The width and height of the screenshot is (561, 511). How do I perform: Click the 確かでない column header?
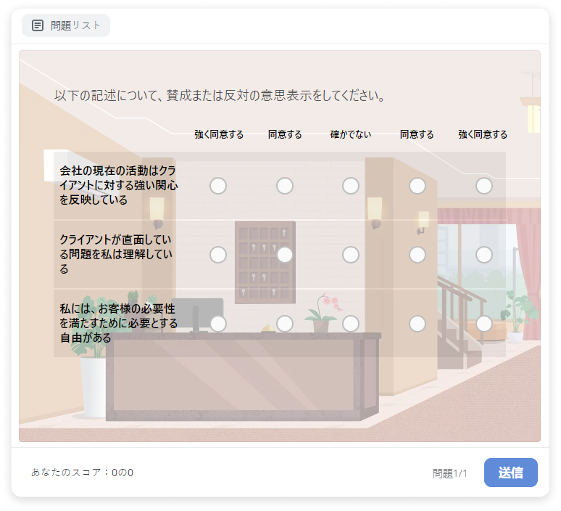[x=351, y=134]
